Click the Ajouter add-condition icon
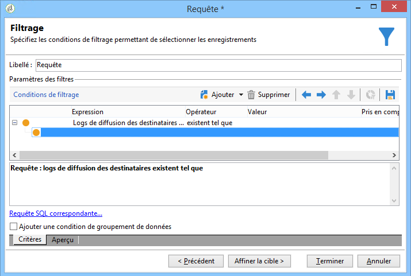This screenshot has height=276, width=411. coord(204,95)
